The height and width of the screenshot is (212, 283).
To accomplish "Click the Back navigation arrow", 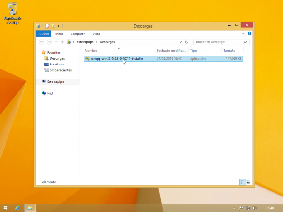I will 42,42.
